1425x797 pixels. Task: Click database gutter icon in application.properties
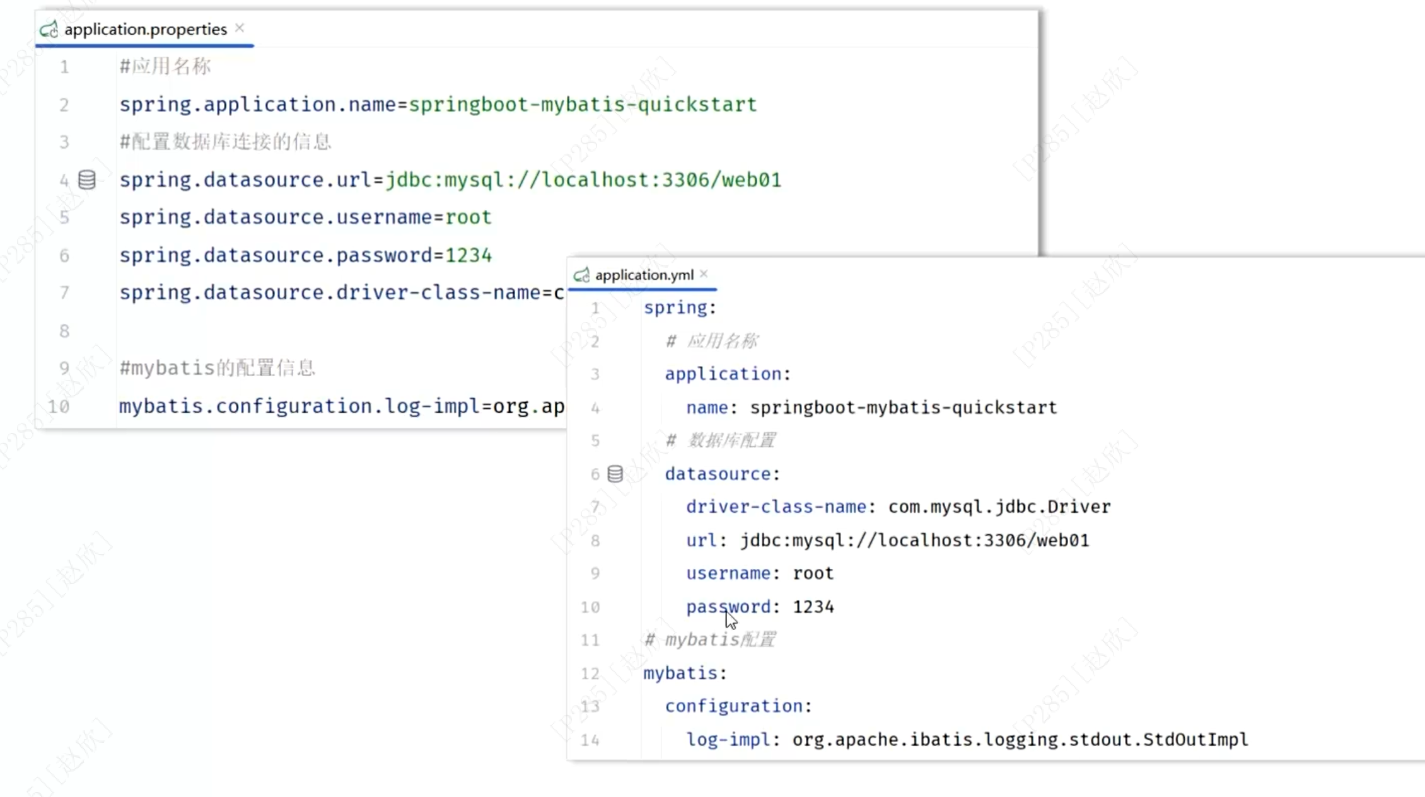[87, 180]
